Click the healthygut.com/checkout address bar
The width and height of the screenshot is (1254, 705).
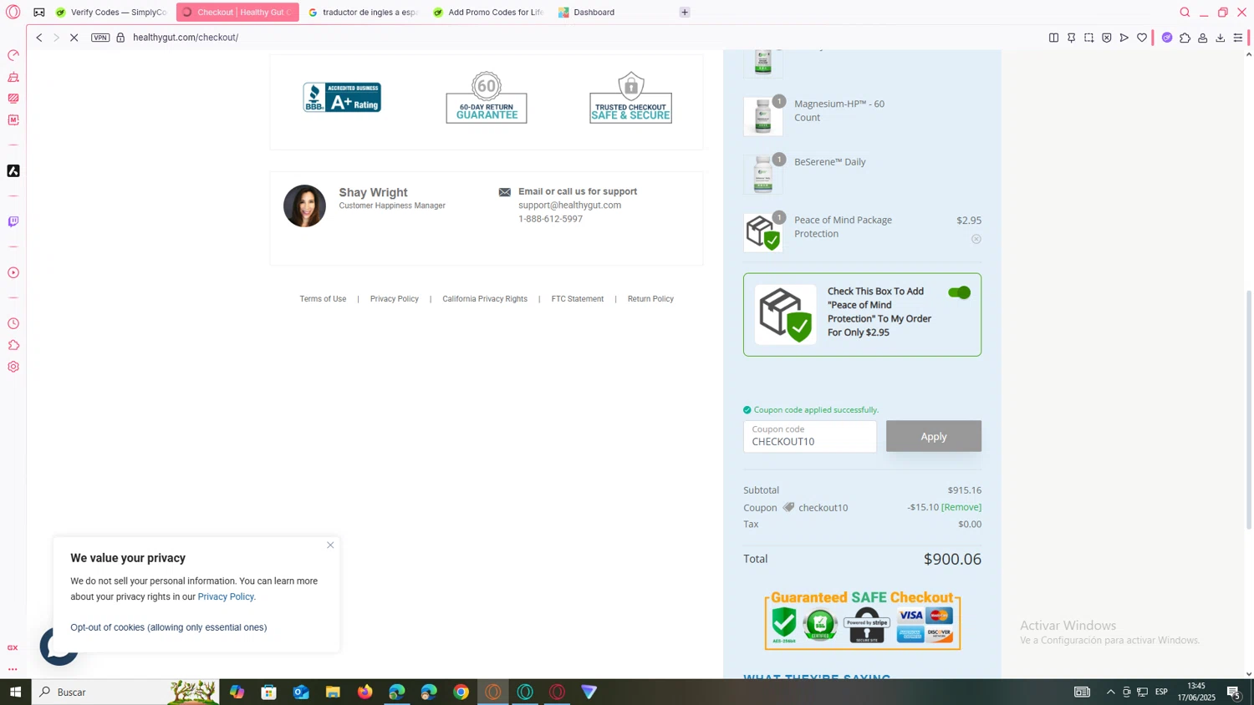coord(186,38)
